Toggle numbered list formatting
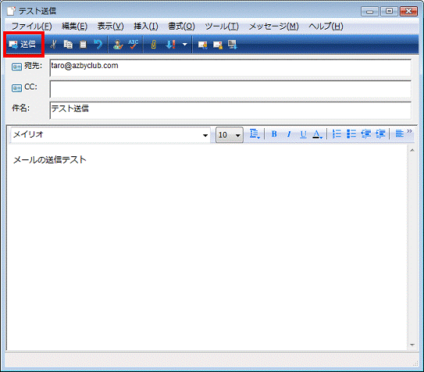424x372 pixels. coord(337,134)
